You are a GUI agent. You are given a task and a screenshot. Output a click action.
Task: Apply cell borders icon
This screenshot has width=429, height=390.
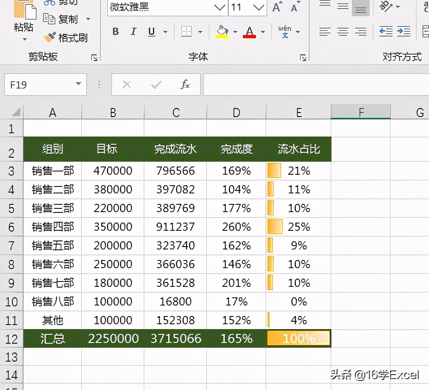point(186,31)
